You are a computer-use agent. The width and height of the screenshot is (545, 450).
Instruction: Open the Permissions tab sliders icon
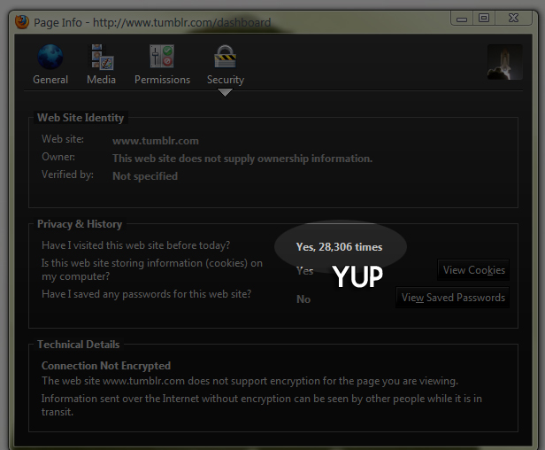point(162,56)
